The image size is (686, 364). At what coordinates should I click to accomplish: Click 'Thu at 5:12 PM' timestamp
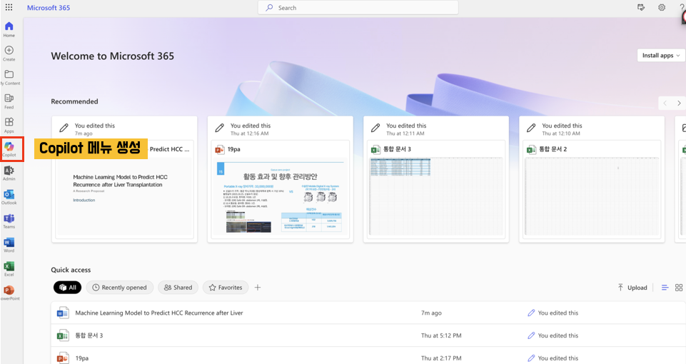pyautogui.click(x=441, y=335)
